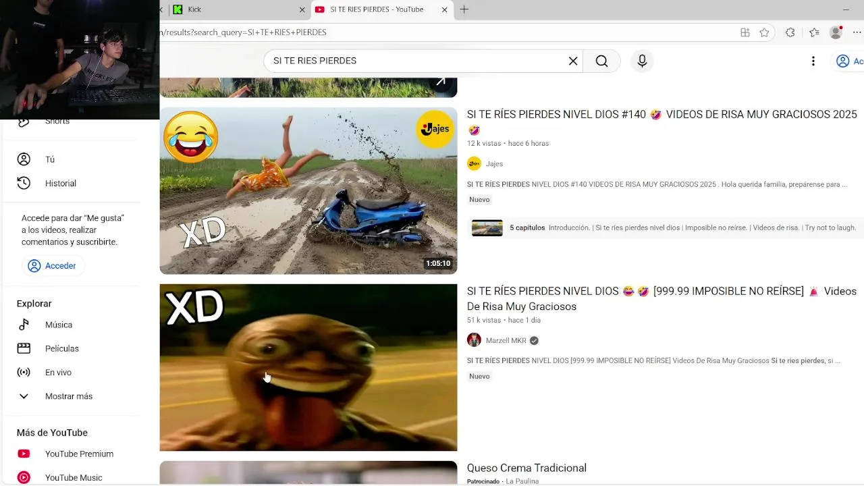Open Queso Crema Tradicional ad title
This screenshot has width=864, height=486.
(526, 468)
